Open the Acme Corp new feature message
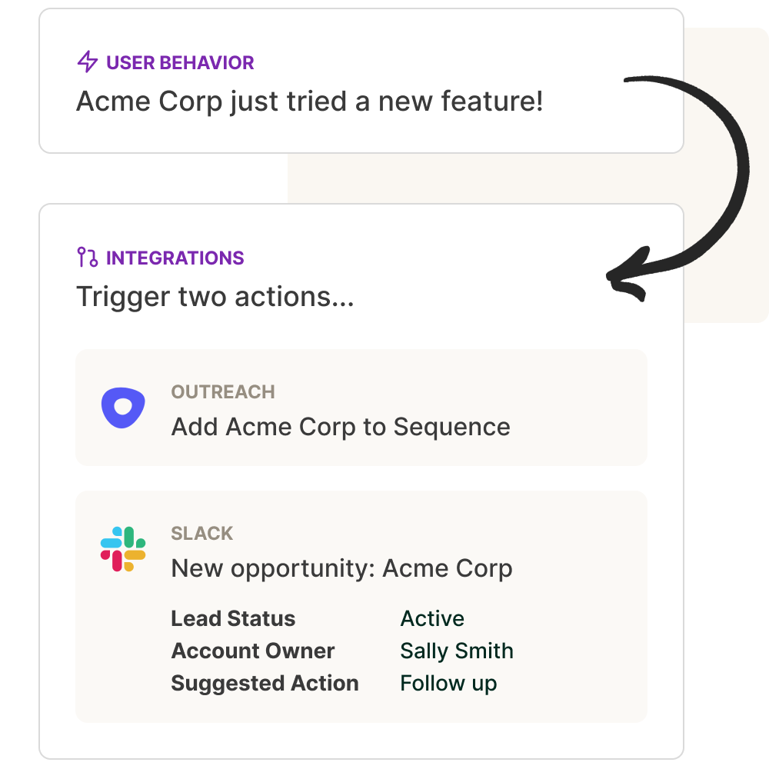This screenshot has height=769, width=769. click(309, 102)
